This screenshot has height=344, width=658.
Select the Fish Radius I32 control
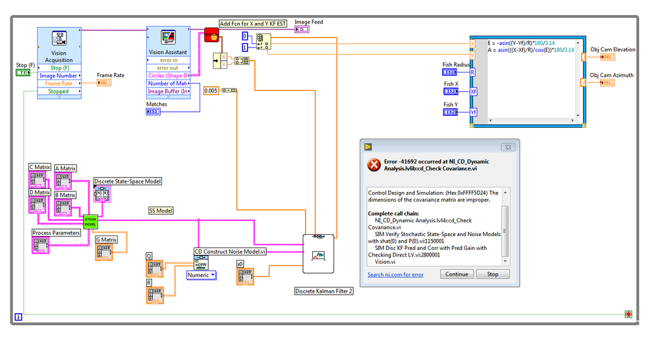tap(450, 72)
